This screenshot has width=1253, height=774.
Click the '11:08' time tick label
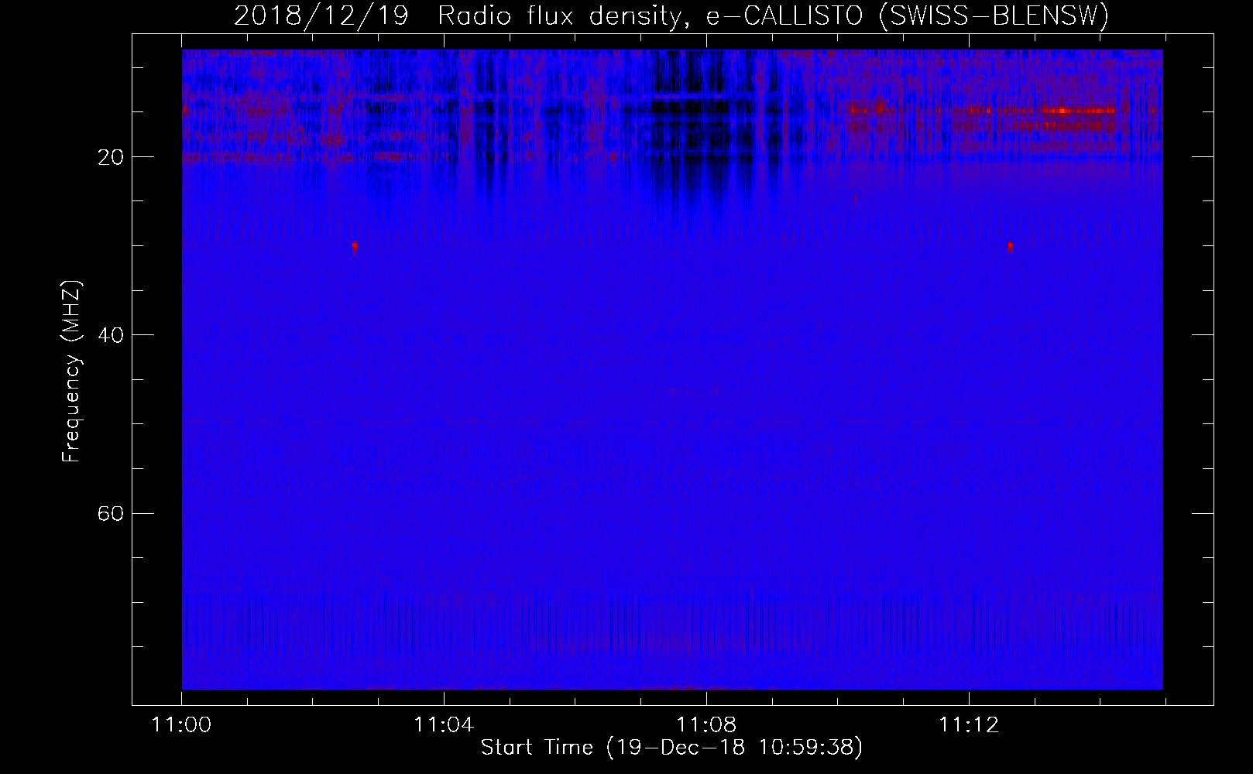(x=706, y=725)
